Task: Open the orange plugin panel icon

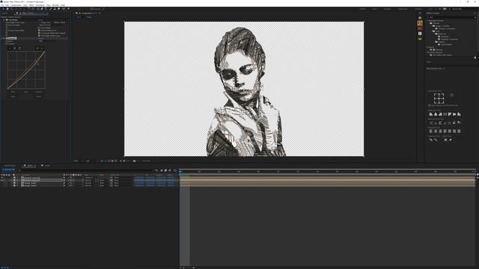Action: (420, 23)
